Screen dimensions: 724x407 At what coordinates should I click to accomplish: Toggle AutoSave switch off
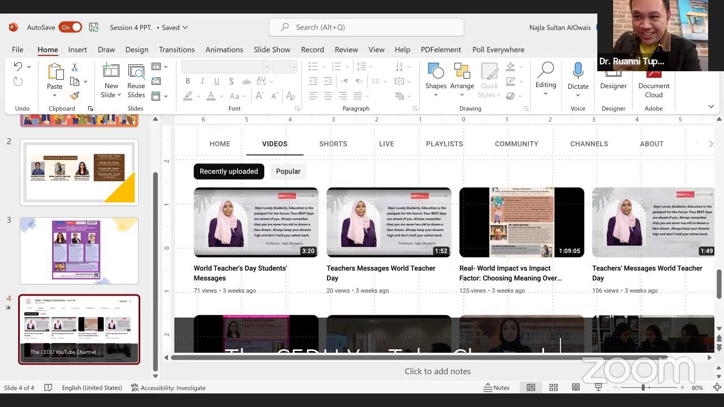pos(71,27)
